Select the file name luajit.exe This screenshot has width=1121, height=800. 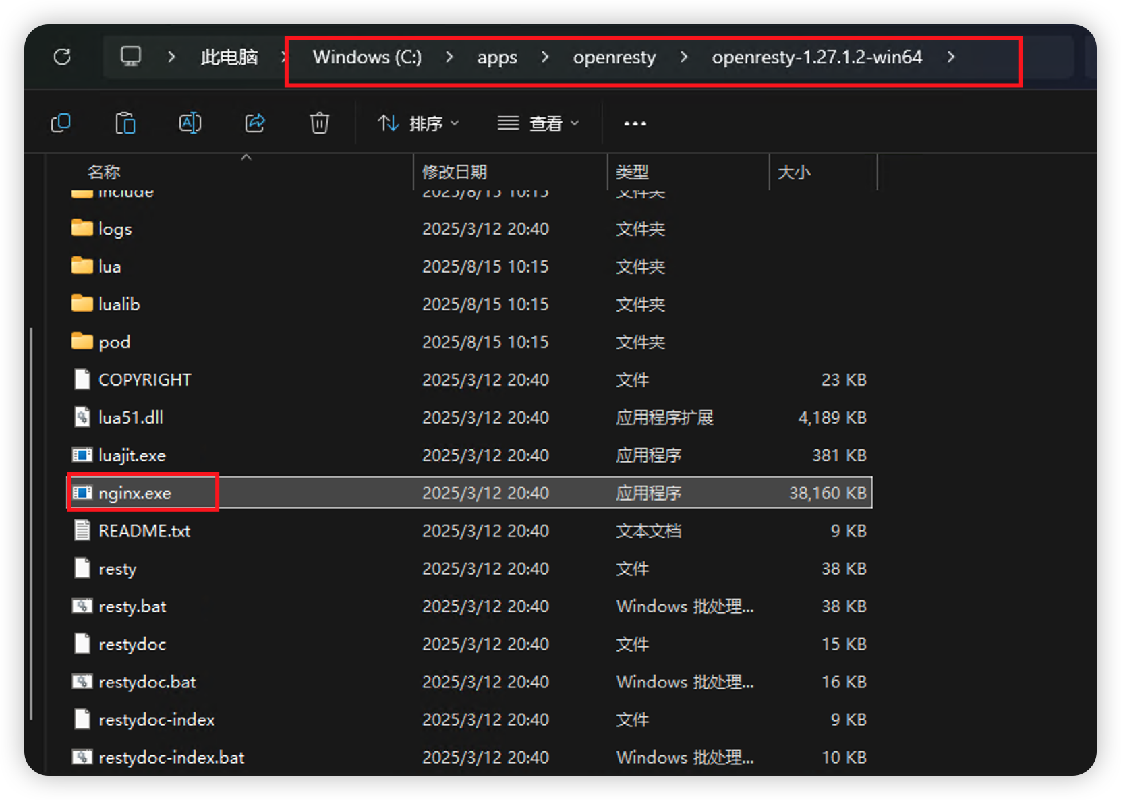pos(132,456)
